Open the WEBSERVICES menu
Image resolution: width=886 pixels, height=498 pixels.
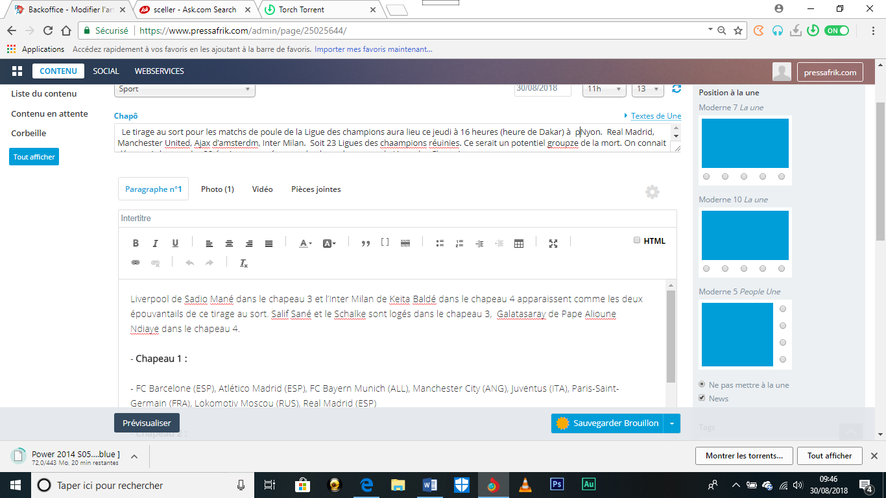click(160, 71)
